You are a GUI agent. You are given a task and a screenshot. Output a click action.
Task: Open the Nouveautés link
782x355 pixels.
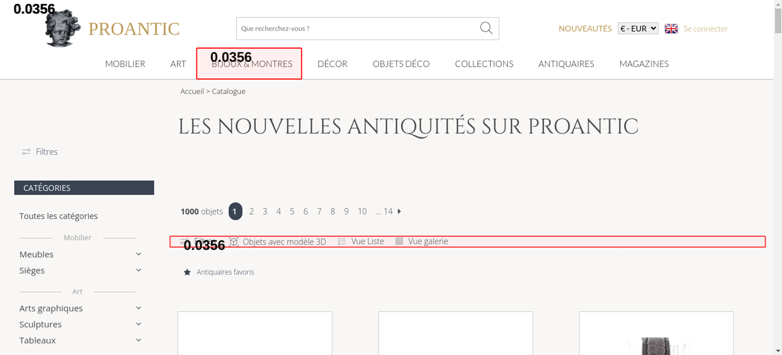tap(585, 29)
